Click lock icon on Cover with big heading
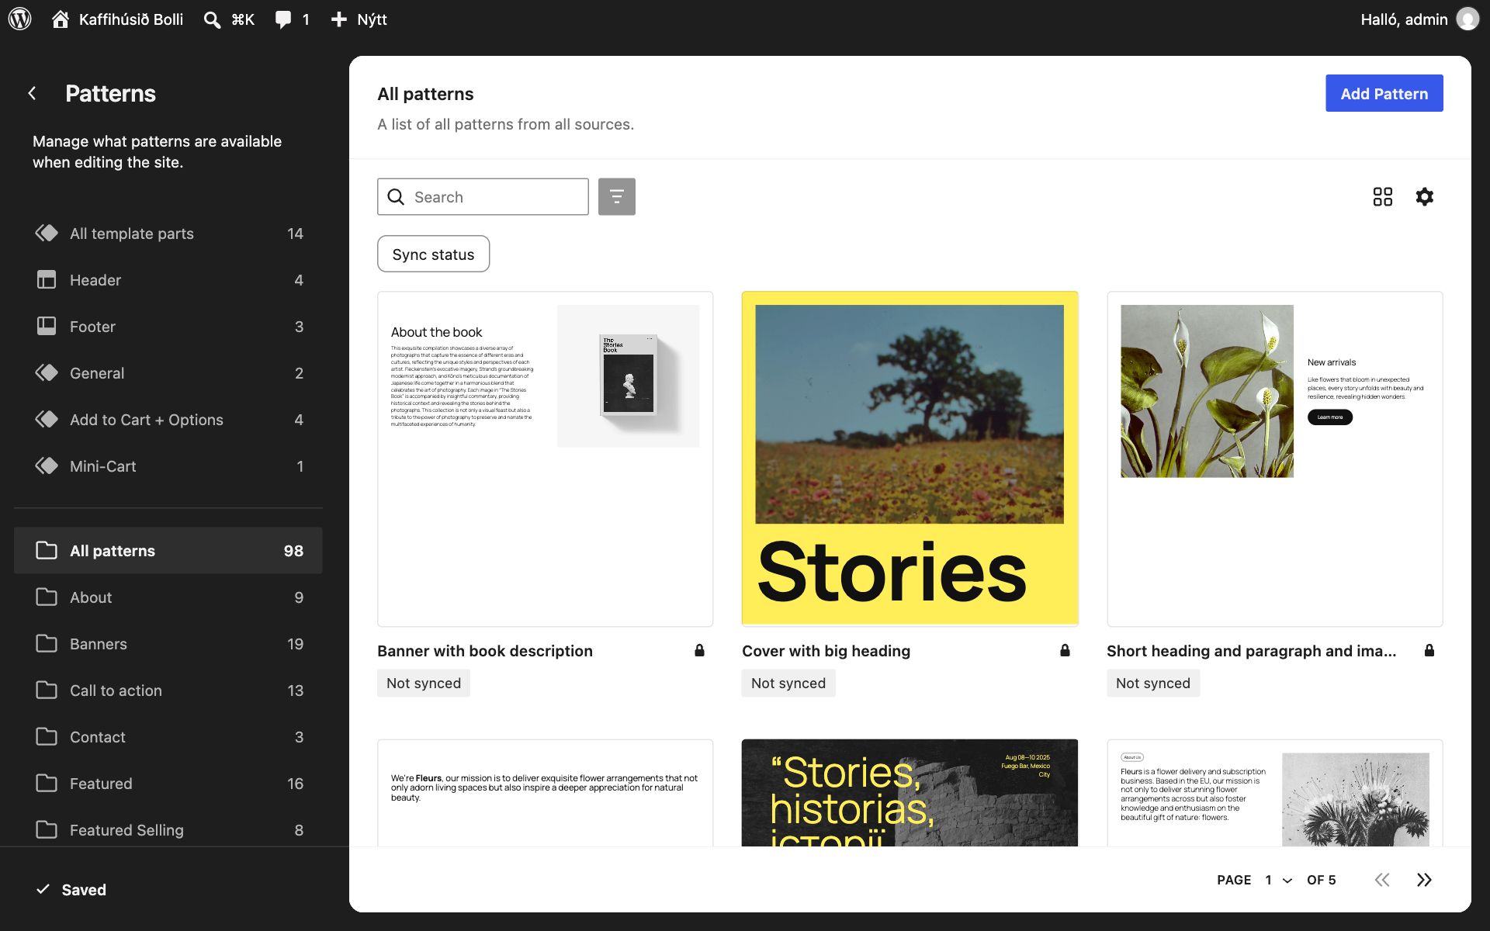This screenshot has width=1490, height=931. click(1065, 650)
